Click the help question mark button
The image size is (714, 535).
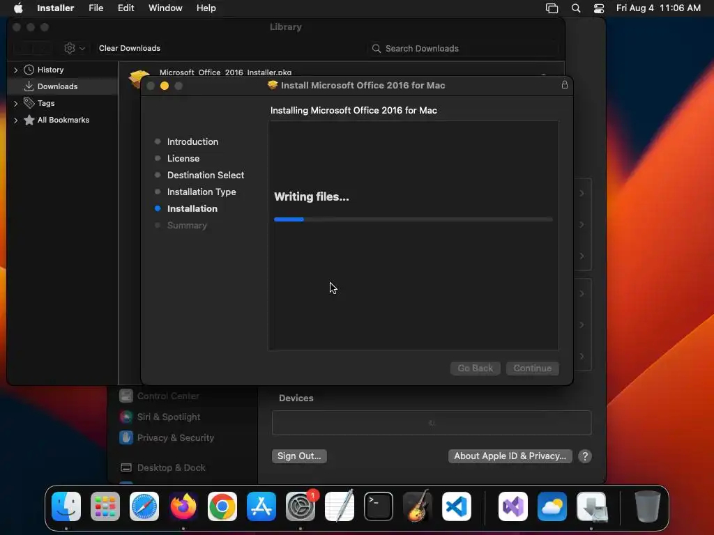585,456
